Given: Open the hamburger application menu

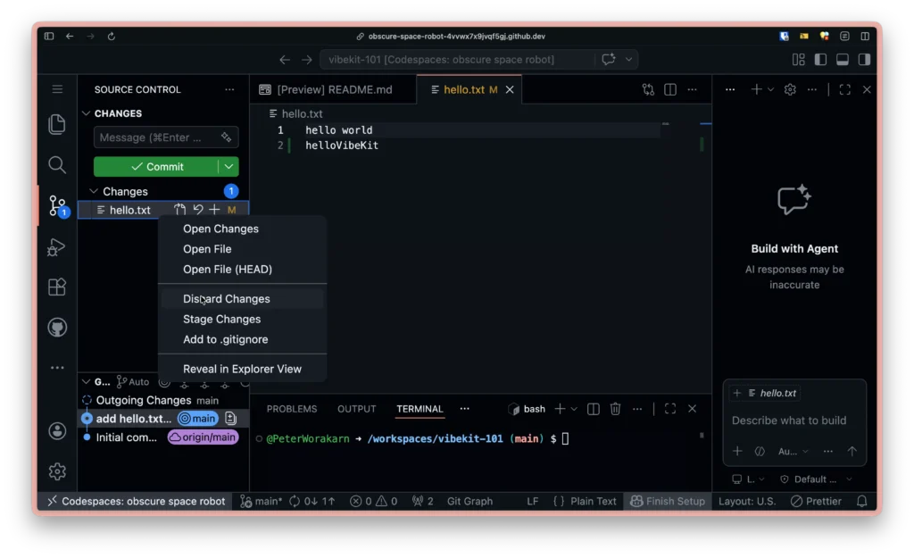Looking at the screenshot, I should pos(57,89).
